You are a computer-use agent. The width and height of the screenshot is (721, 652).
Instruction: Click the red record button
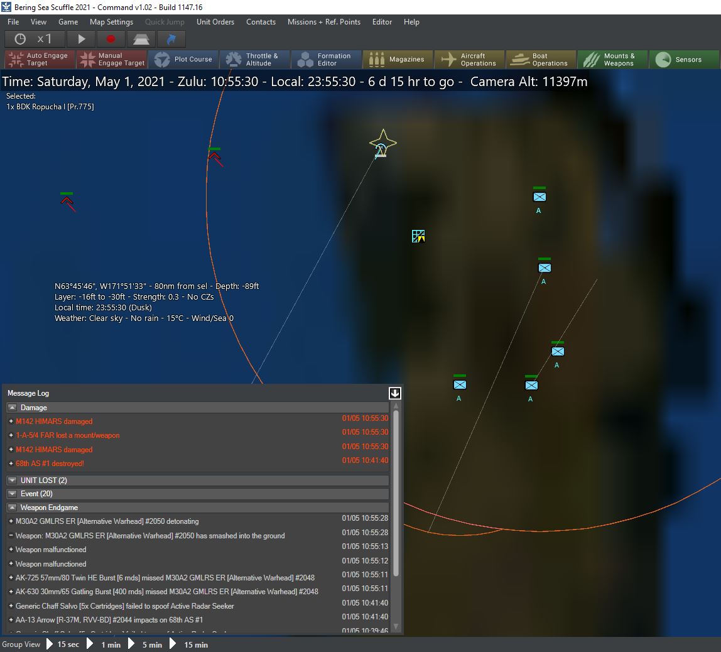coord(111,39)
